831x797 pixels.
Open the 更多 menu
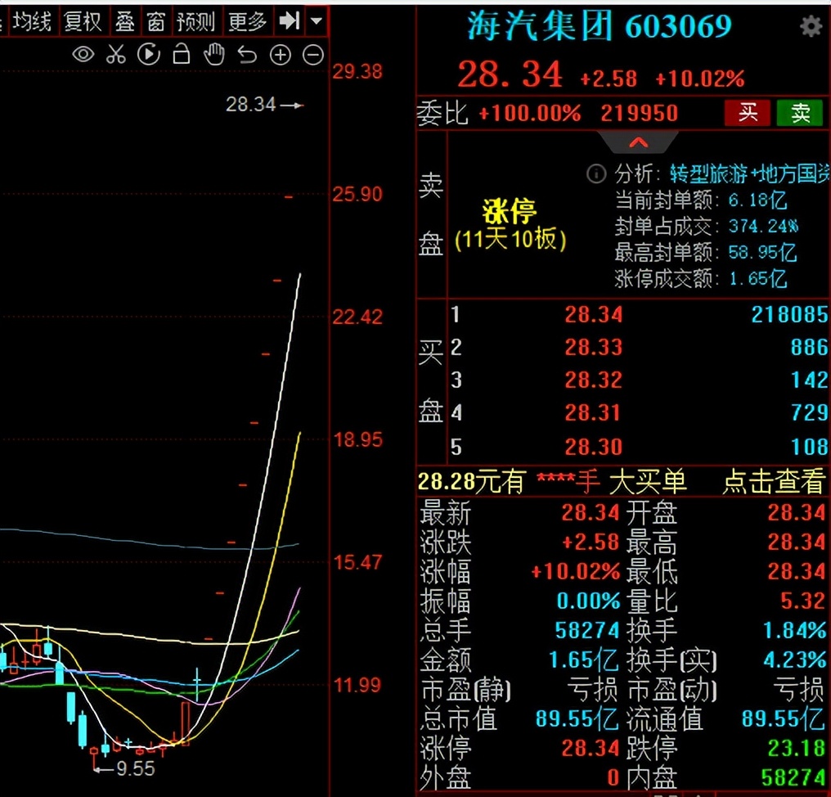(247, 22)
